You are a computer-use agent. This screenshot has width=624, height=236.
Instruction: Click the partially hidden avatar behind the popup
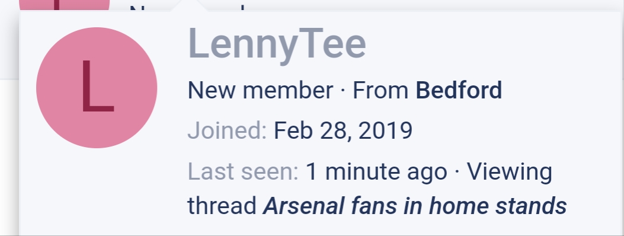point(65,5)
